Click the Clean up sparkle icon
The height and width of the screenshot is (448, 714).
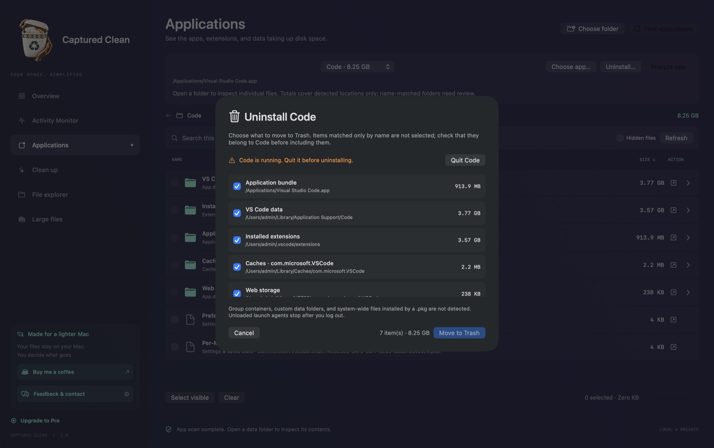[x=22, y=170]
